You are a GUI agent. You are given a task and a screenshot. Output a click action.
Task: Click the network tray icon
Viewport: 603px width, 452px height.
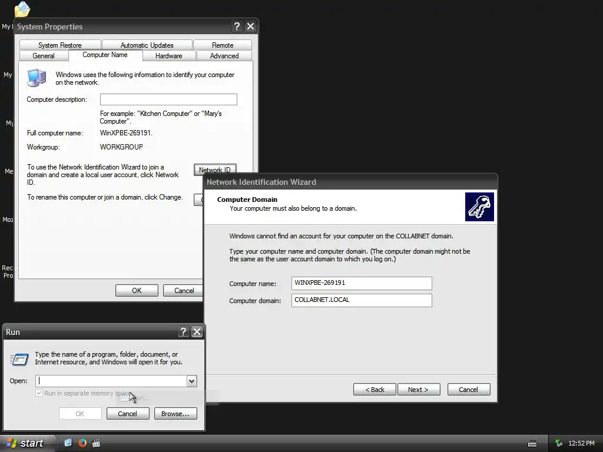point(559,443)
